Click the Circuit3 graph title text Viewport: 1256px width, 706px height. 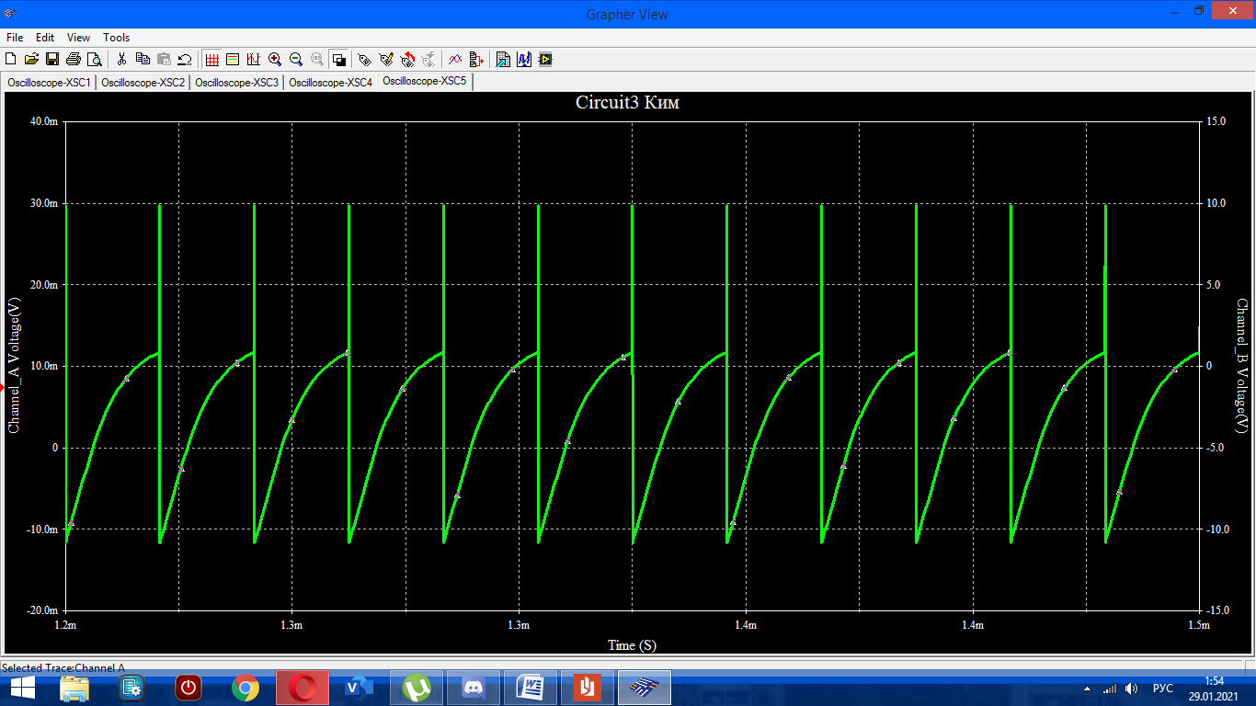(627, 103)
